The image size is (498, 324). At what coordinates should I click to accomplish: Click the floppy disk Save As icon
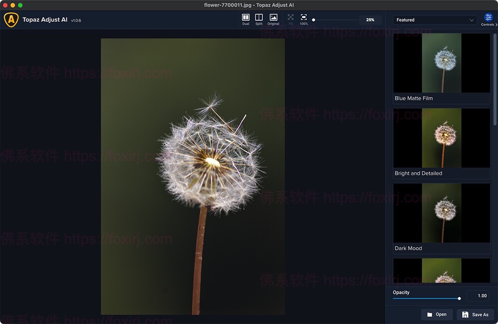pyautogui.click(x=465, y=314)
